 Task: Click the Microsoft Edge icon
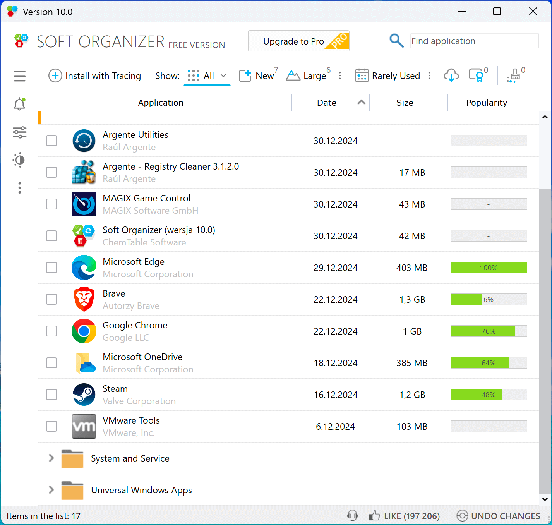84,268
